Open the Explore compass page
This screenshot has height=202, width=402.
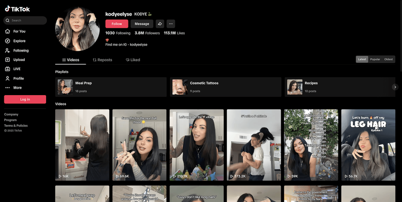[x=19, y=41]
